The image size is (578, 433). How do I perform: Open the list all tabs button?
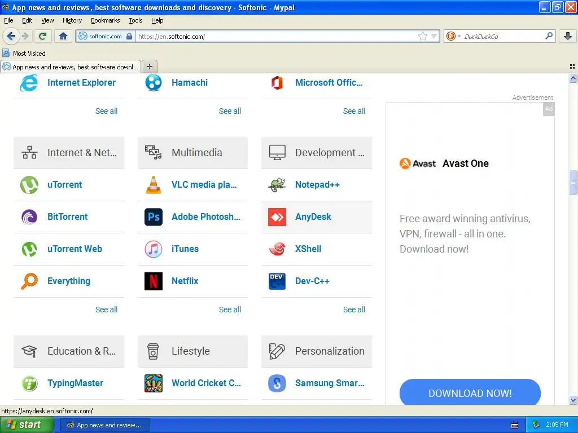572,67
